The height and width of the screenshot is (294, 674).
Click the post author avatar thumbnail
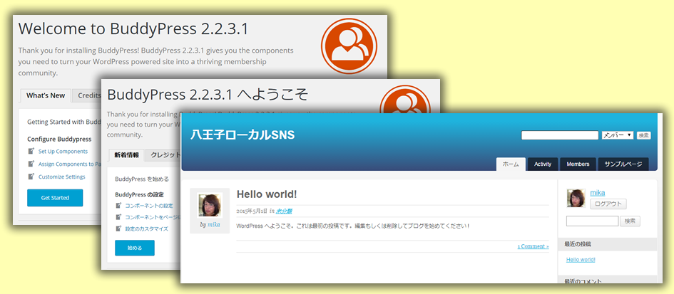click(210, 205)
